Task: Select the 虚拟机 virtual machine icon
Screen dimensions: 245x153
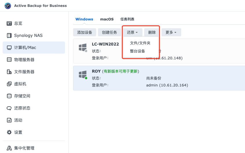Action: pos(9,84)
